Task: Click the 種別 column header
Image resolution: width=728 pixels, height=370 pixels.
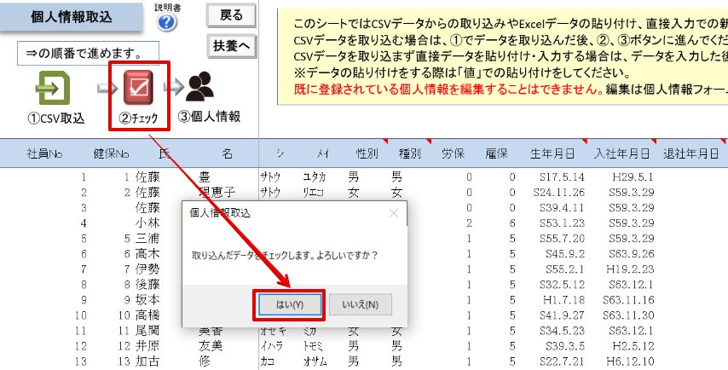Action: pos(410,153)
